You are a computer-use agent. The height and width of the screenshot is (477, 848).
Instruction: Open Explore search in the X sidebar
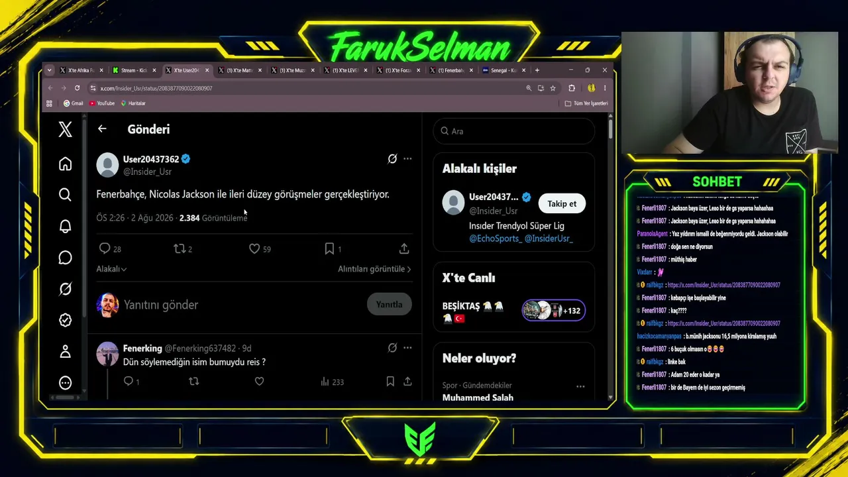tap(65, 195)
